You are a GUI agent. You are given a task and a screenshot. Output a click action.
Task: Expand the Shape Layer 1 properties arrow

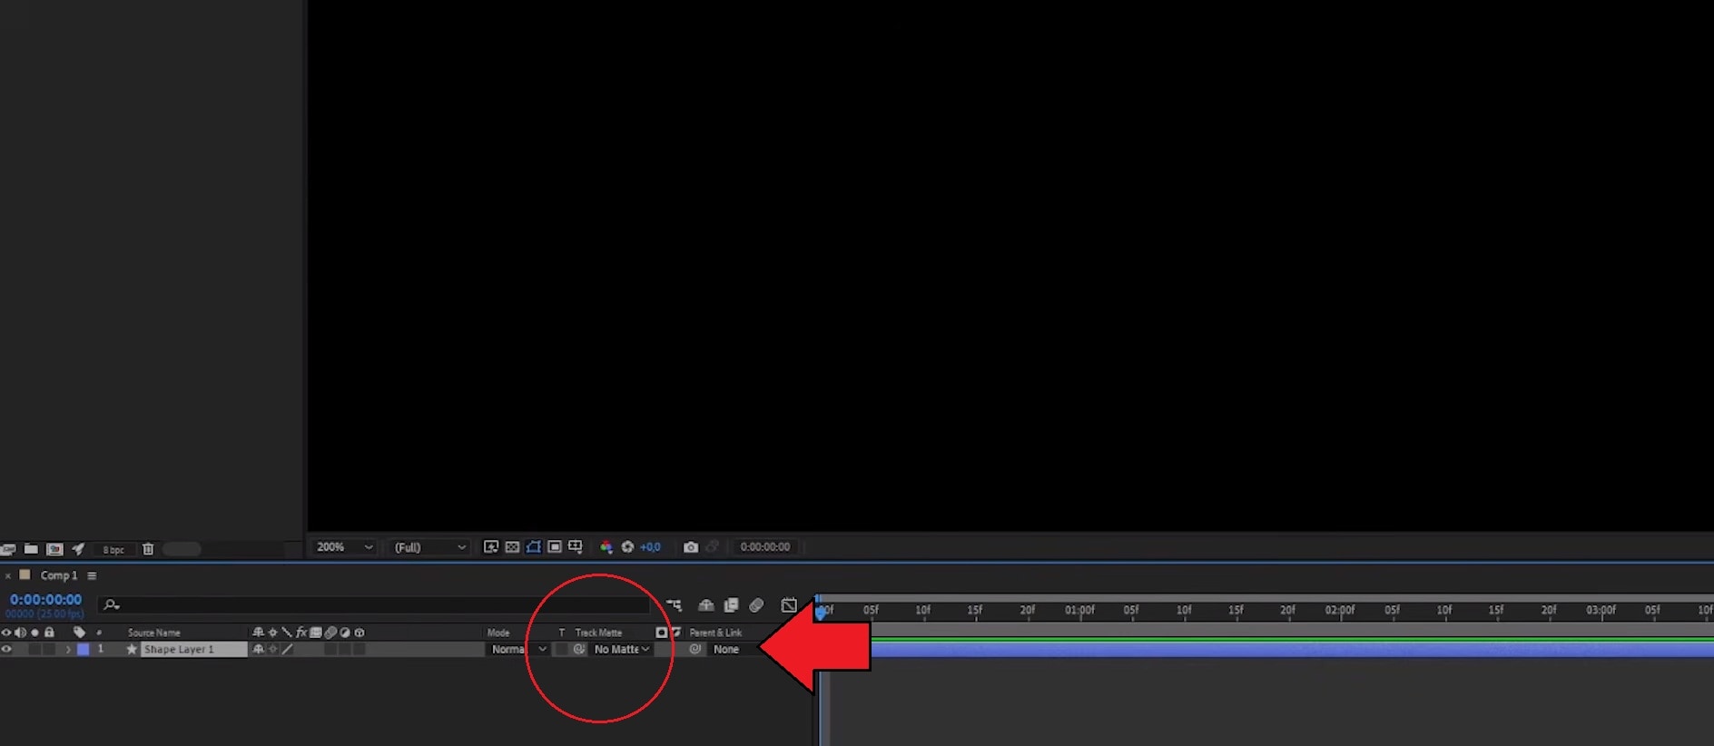(68, 649)
